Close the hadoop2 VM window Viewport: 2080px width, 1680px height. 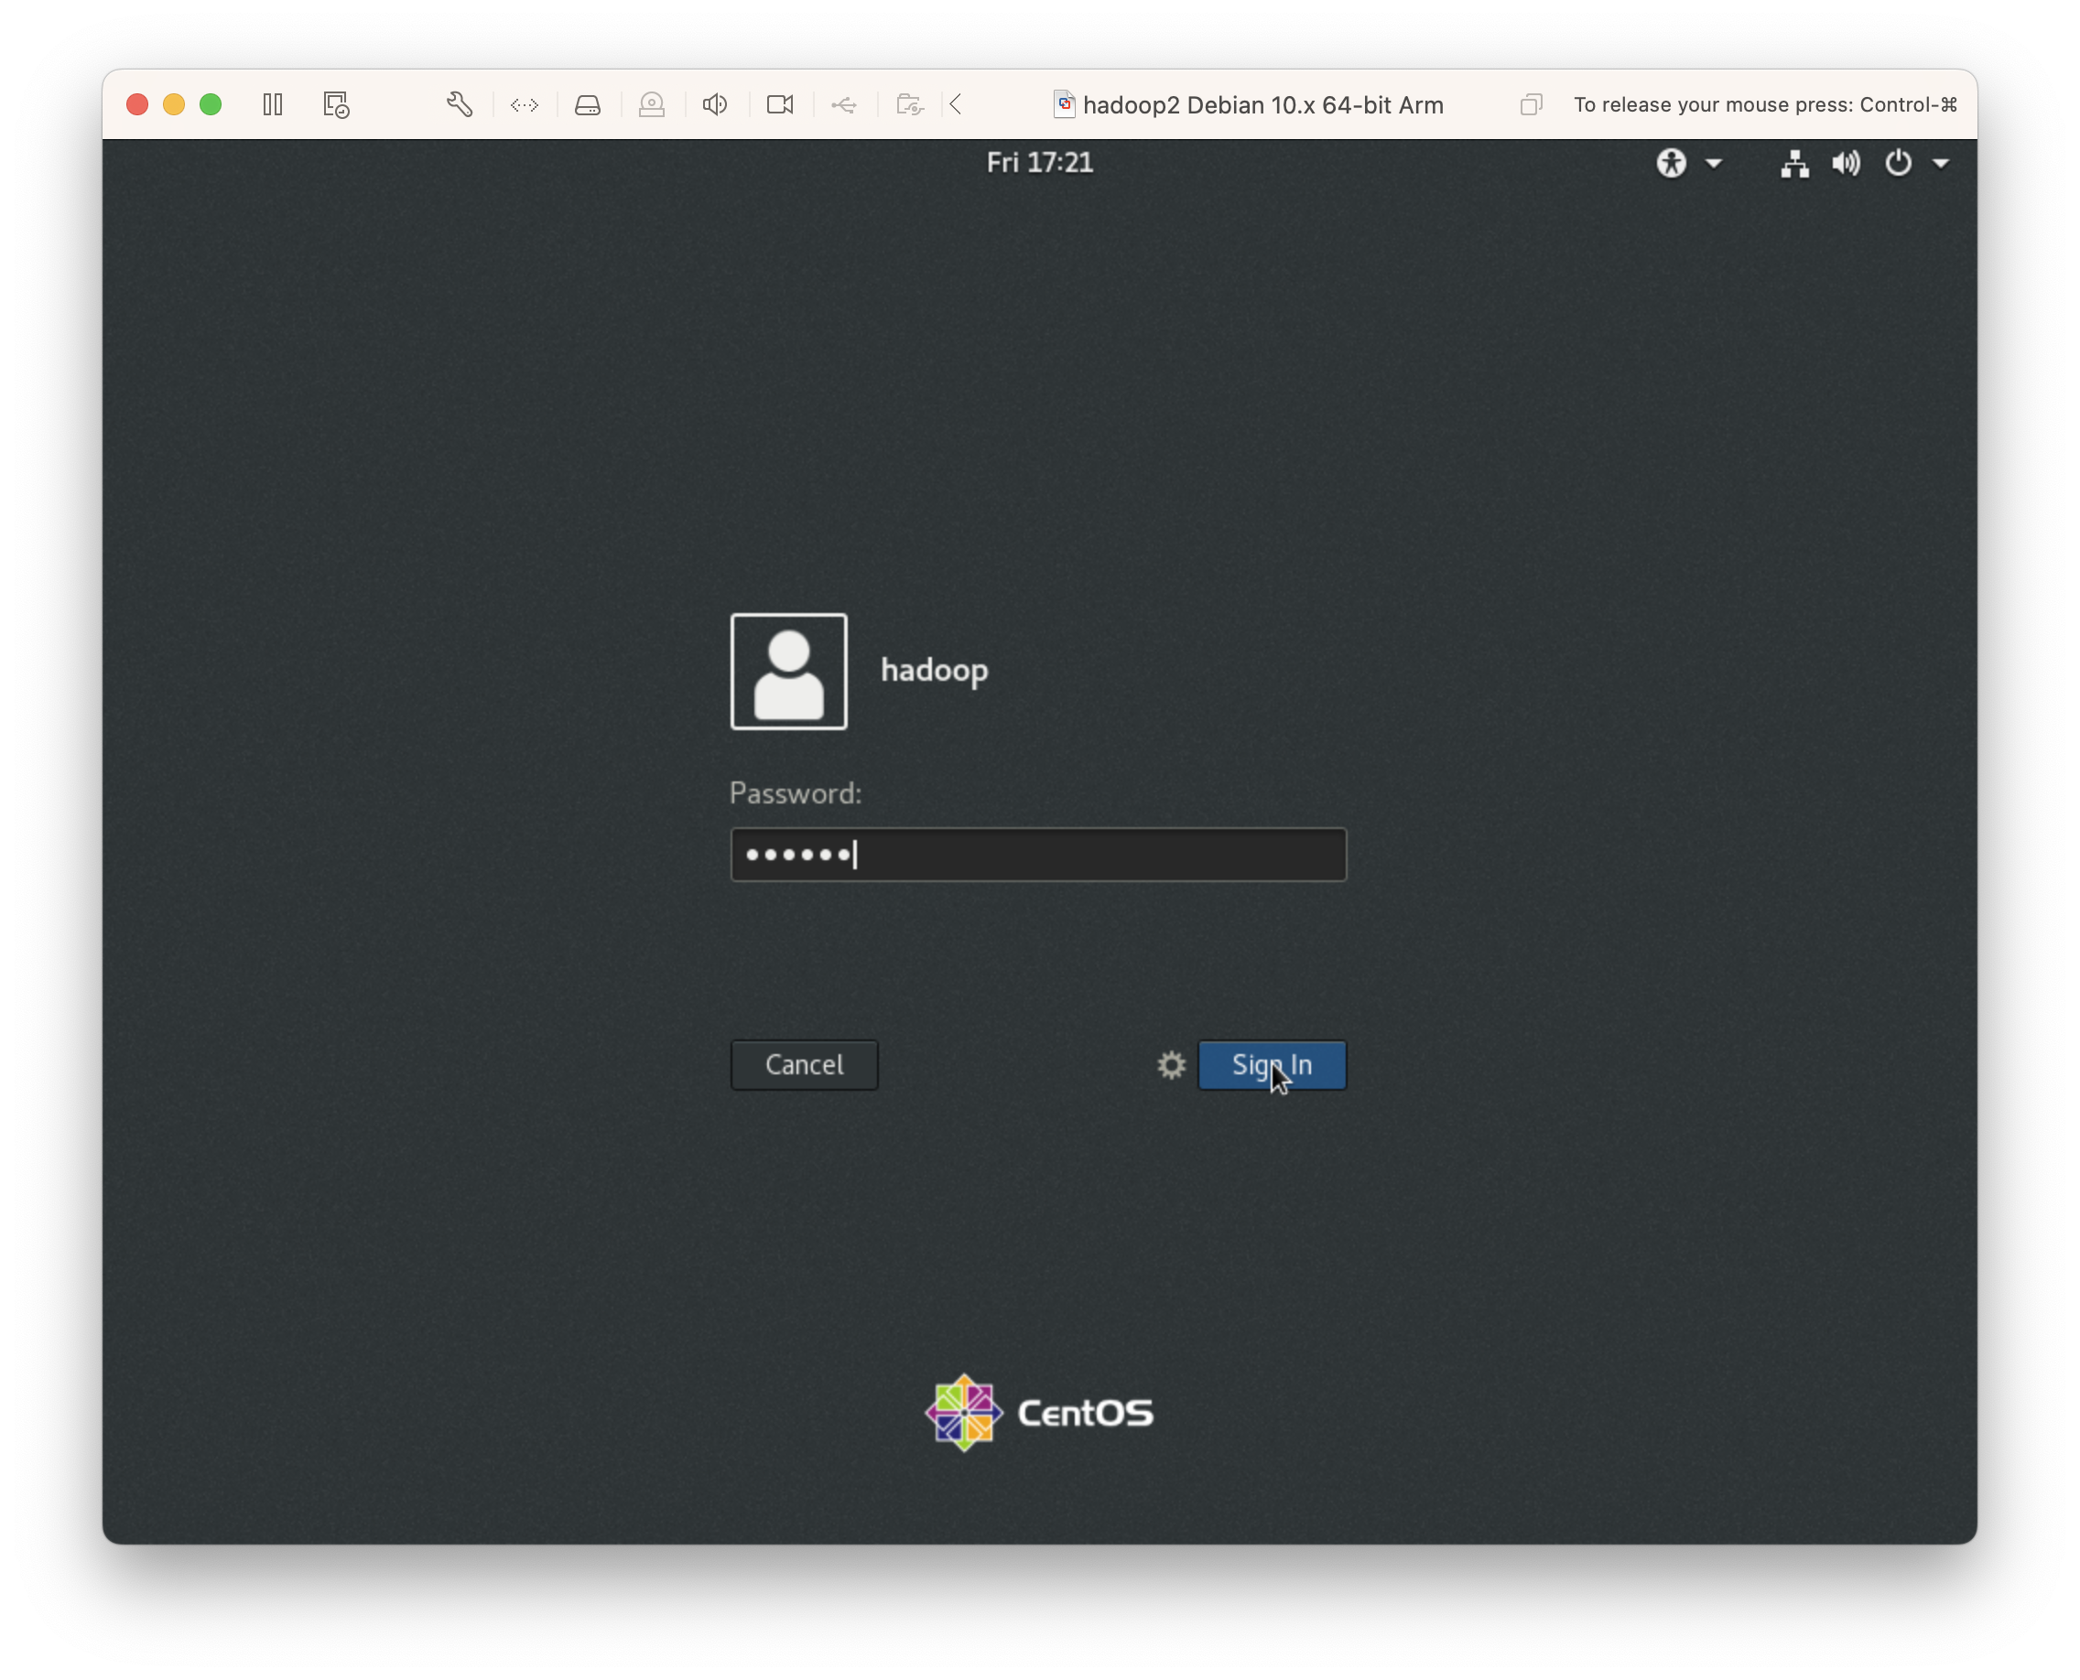pyautogui.click(x=137, y=104)
